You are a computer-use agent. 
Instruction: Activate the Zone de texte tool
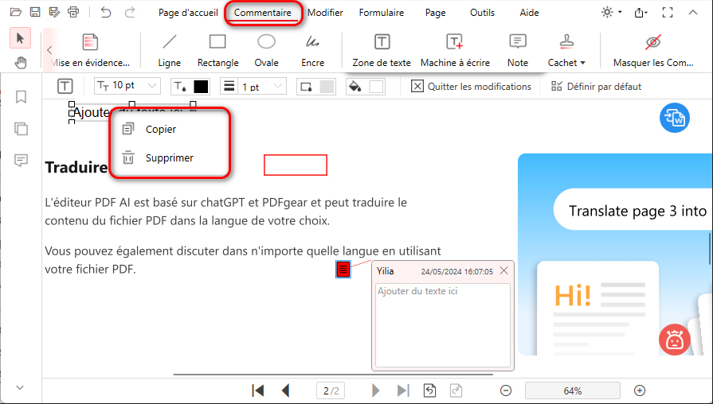point(382,50)
